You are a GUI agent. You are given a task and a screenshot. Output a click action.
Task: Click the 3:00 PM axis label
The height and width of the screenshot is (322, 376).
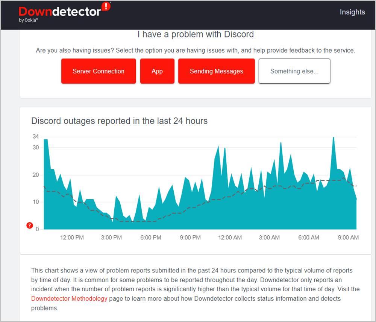pyautogui.click(x=111, y=238)
